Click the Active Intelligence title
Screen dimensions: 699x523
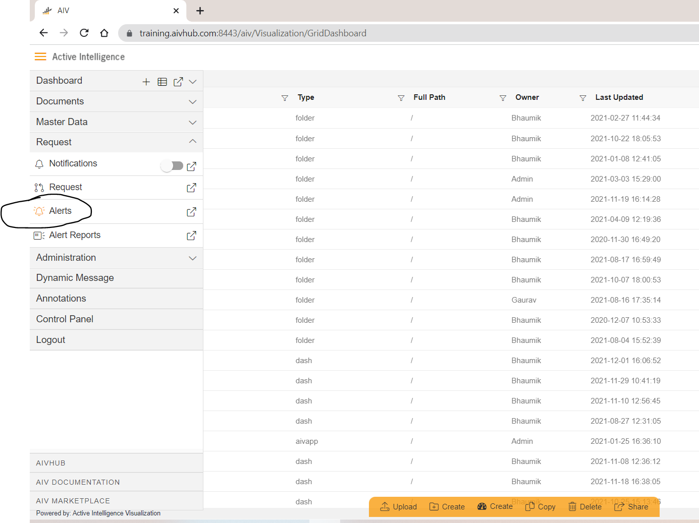pos(88,57)
